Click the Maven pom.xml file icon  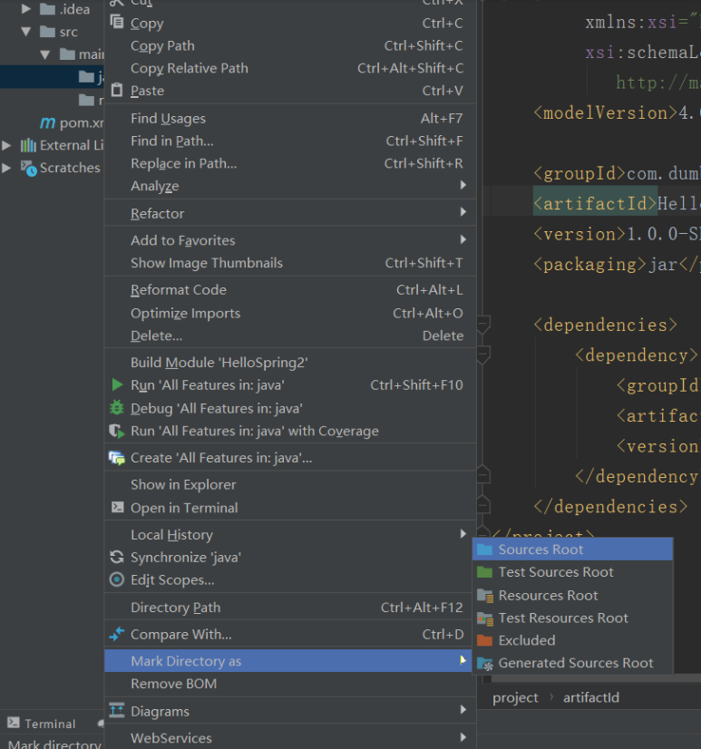click(x=47, y=122)
